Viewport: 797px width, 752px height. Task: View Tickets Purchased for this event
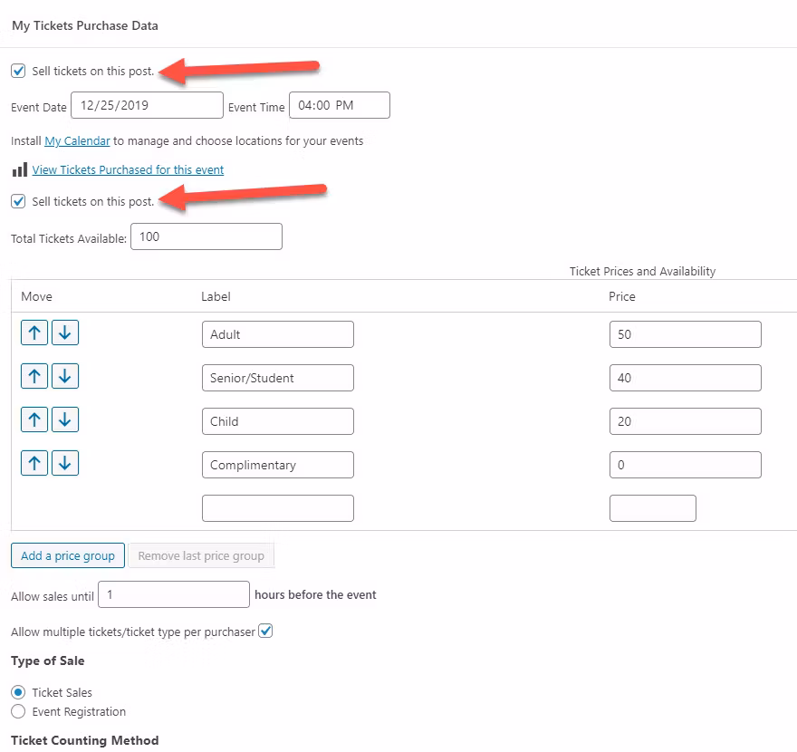[x=128, y=169]
